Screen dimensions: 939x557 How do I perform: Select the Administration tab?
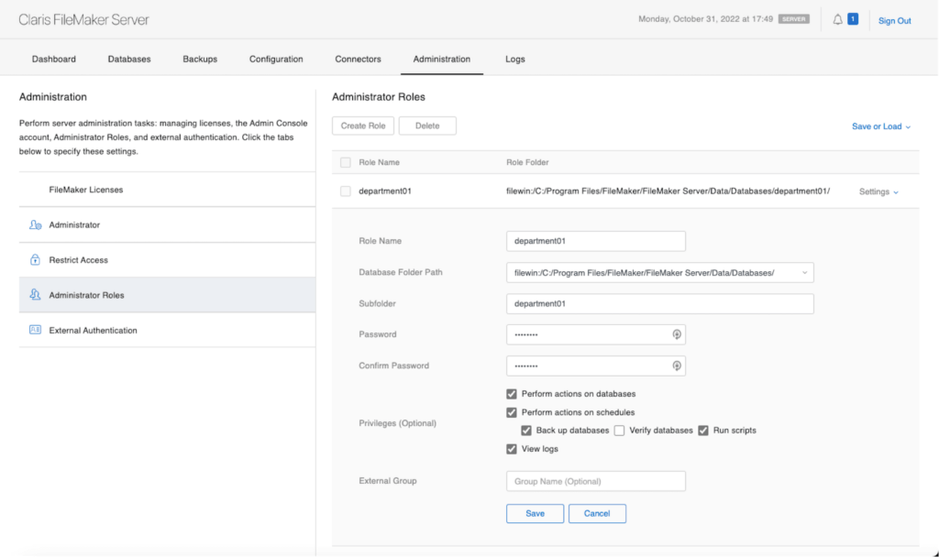442,59
